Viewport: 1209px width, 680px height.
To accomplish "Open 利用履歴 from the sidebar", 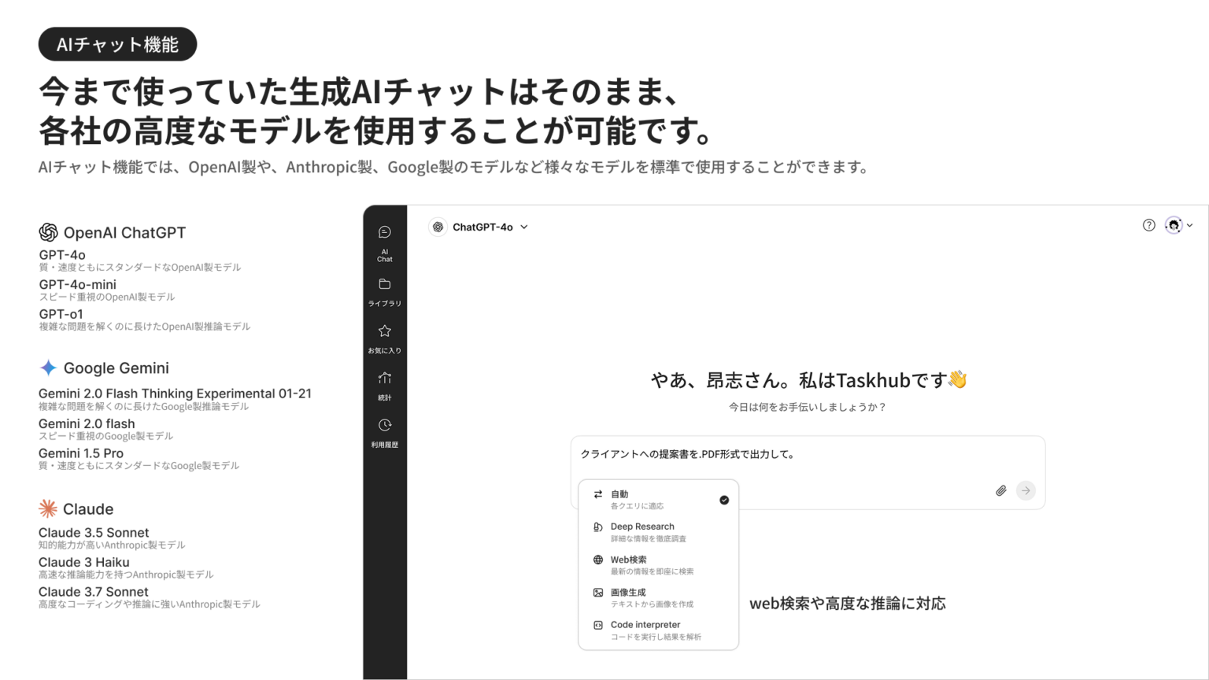I will click(x=384, y=431).
